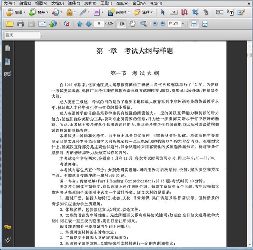The image size is (253, 250).
Task: Zoom in with plus button
Action: (163, 24)
